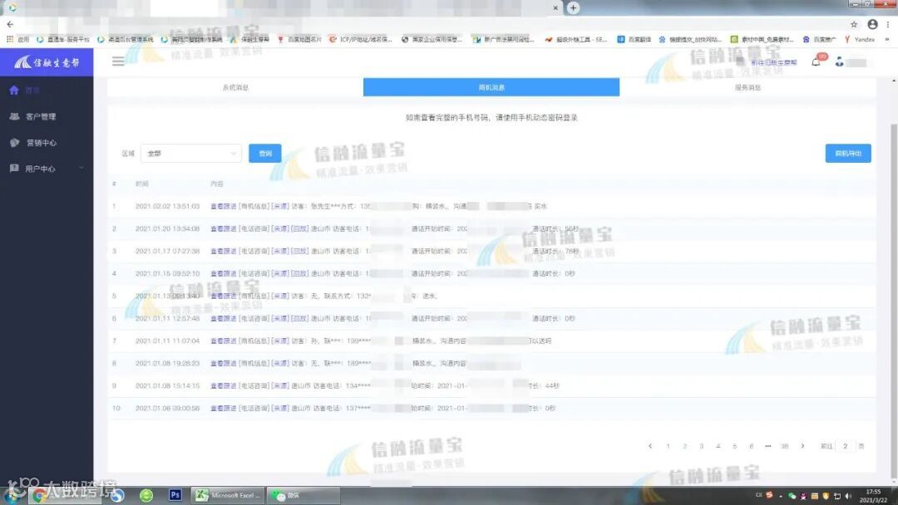Open the 百度翻译 bookmark

(634, 40)
